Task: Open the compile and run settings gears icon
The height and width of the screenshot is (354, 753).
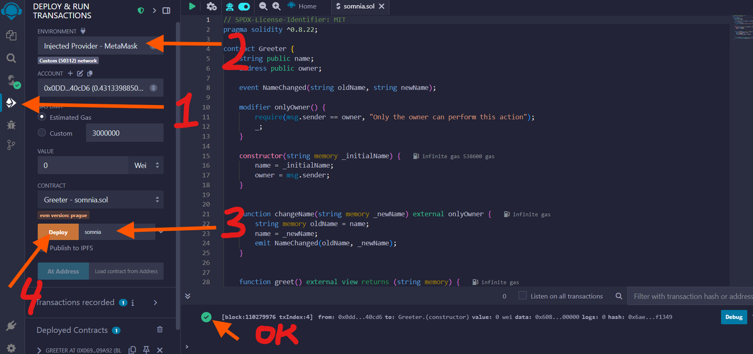Action: click(212, 6)
